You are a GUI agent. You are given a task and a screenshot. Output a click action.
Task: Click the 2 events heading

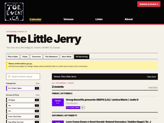pos(58,87)
